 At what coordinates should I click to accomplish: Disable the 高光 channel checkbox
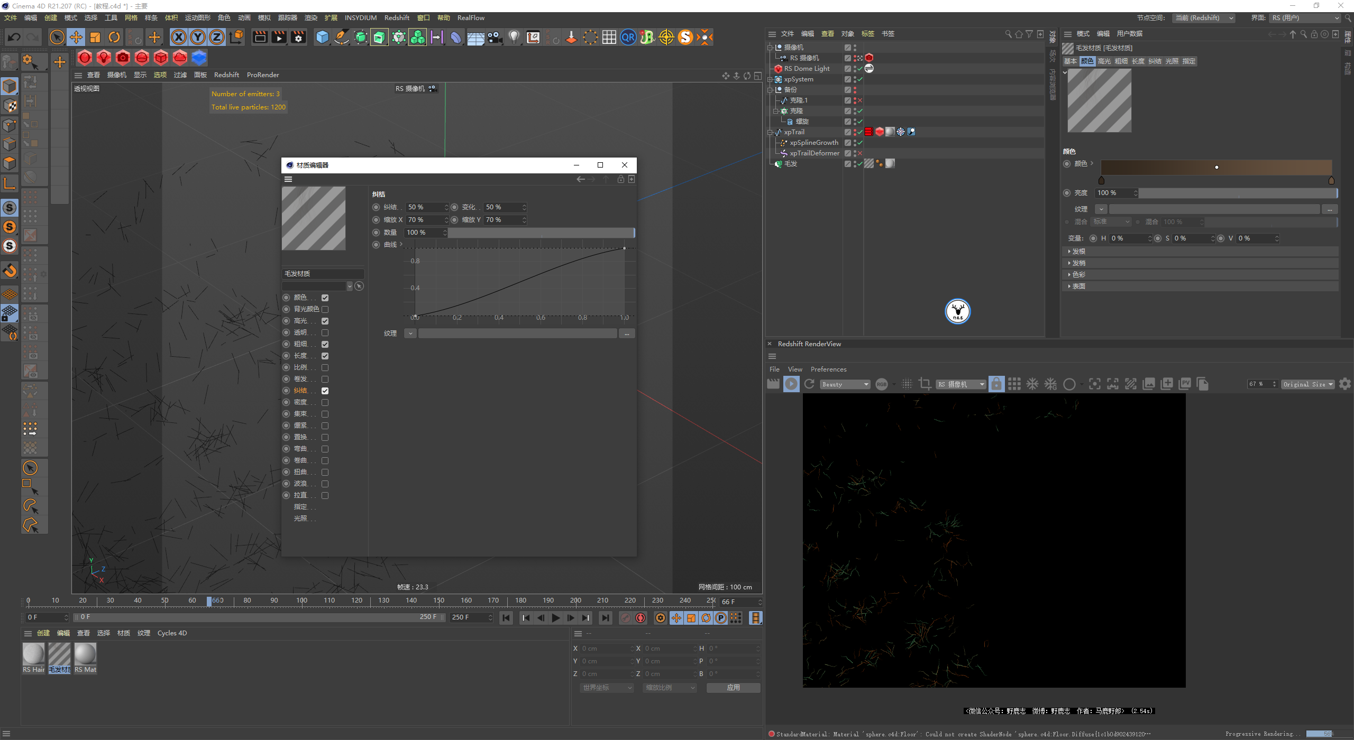coord(325,321)
